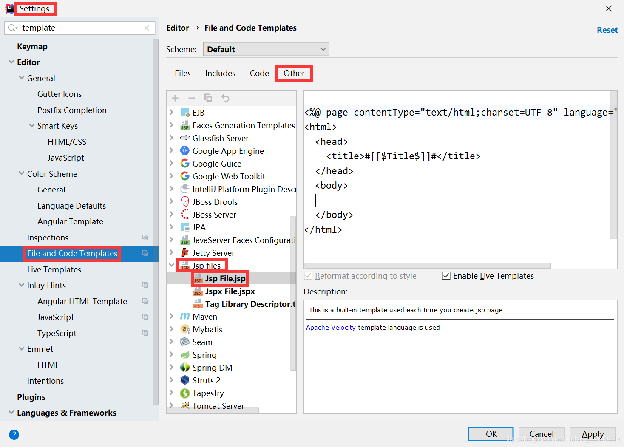624x447 pixels.
Task: Click the add template plus icon
Action: coord(175,98)
